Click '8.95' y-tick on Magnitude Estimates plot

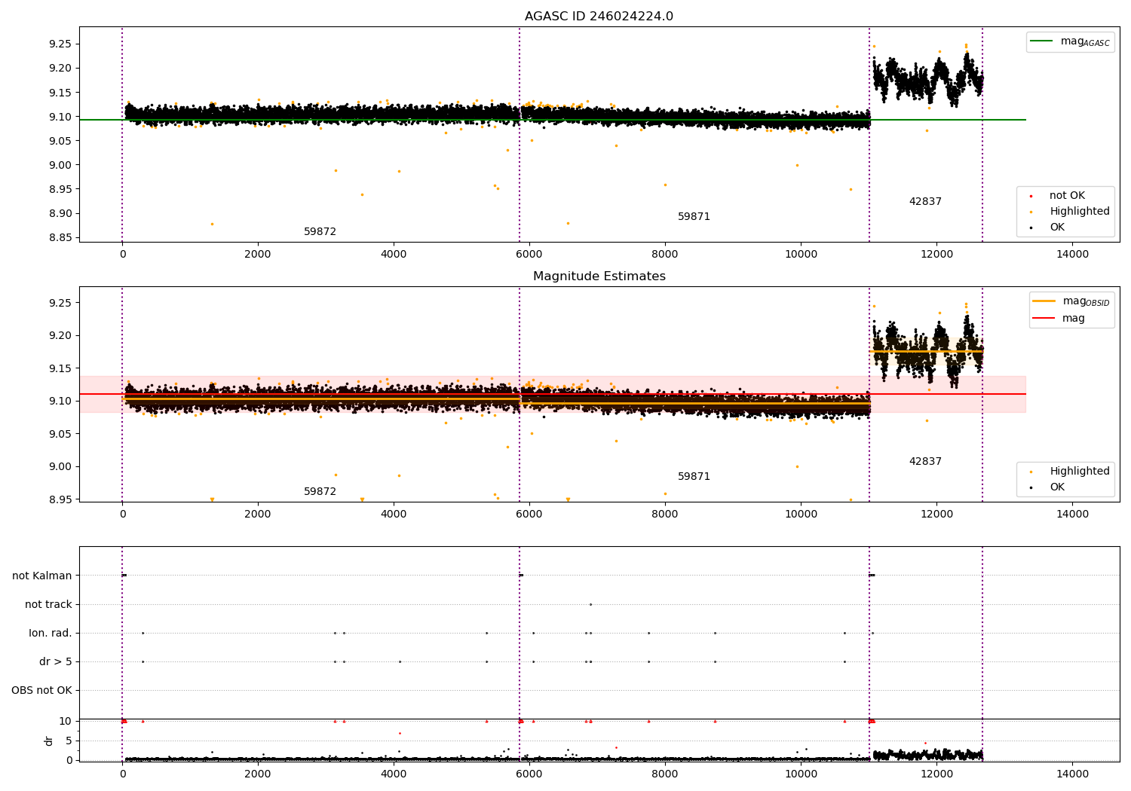click(60, 500)
